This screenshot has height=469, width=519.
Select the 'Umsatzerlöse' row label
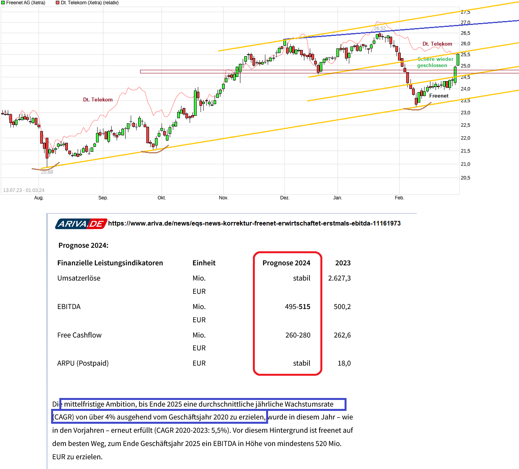pos(79,278)
